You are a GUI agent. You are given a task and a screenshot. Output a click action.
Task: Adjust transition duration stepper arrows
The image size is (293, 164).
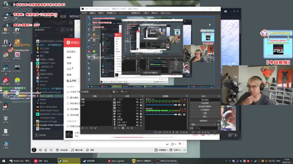[219, 128]
